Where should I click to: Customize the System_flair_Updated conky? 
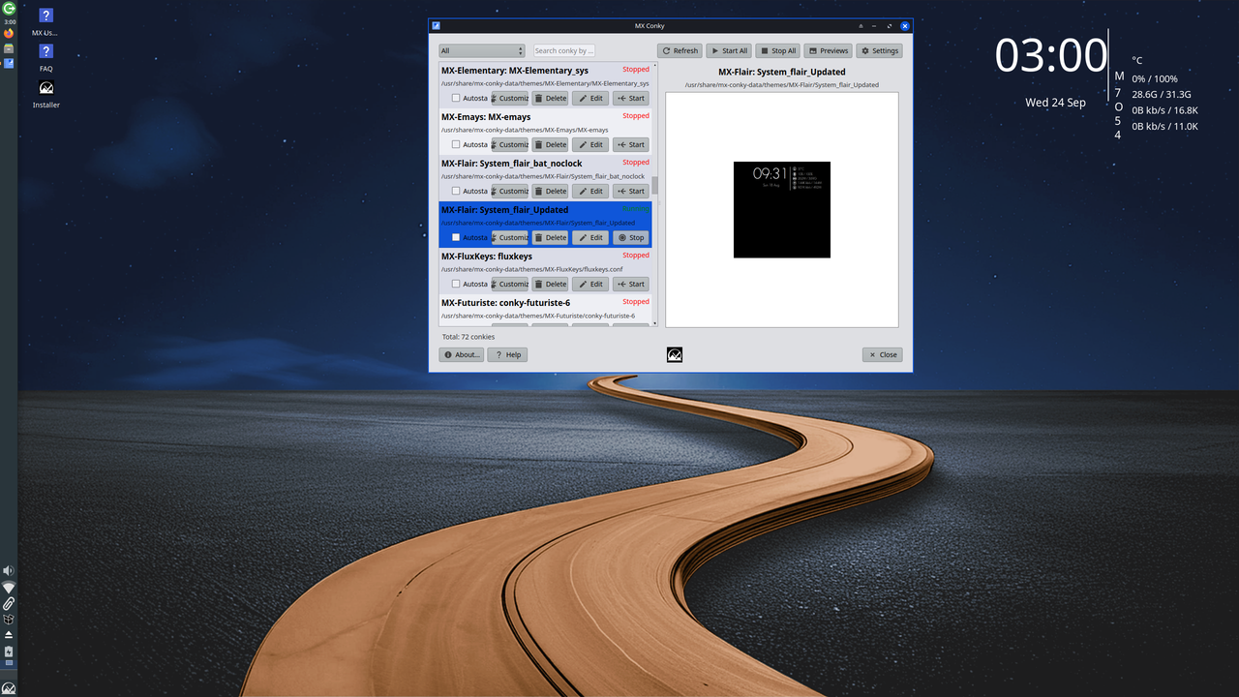point(509,237)
